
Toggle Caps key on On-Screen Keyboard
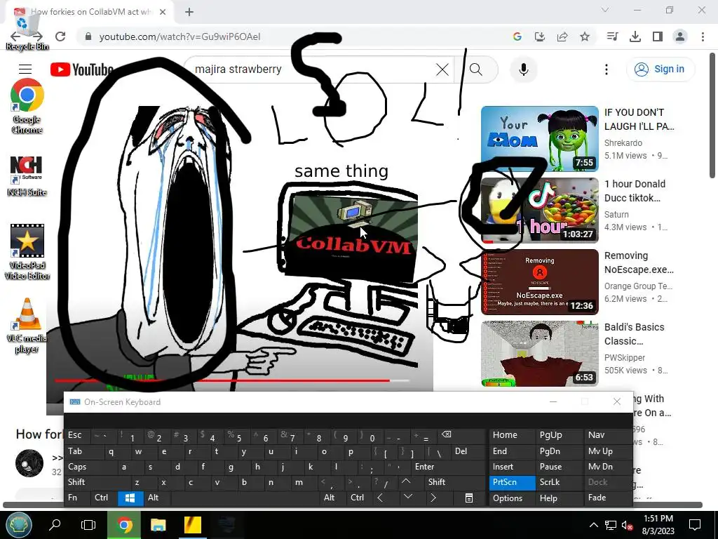click(x=90, y=467)
